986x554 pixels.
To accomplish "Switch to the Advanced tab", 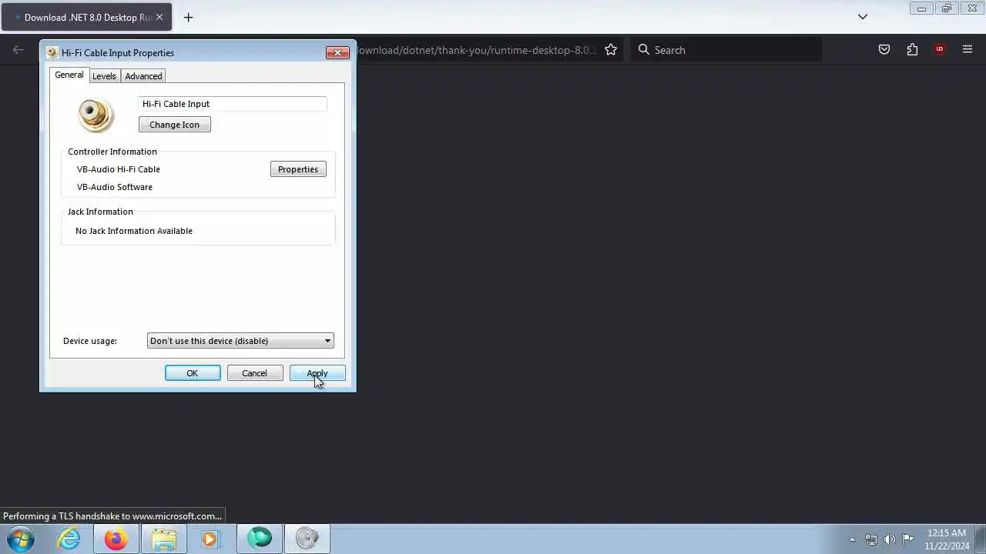I will tap(143, 76).
